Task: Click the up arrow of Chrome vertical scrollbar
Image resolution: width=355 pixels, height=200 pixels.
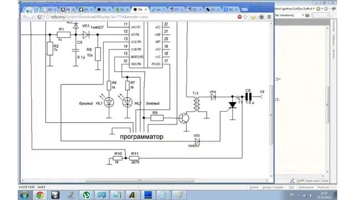Action: tap(271, 23)
